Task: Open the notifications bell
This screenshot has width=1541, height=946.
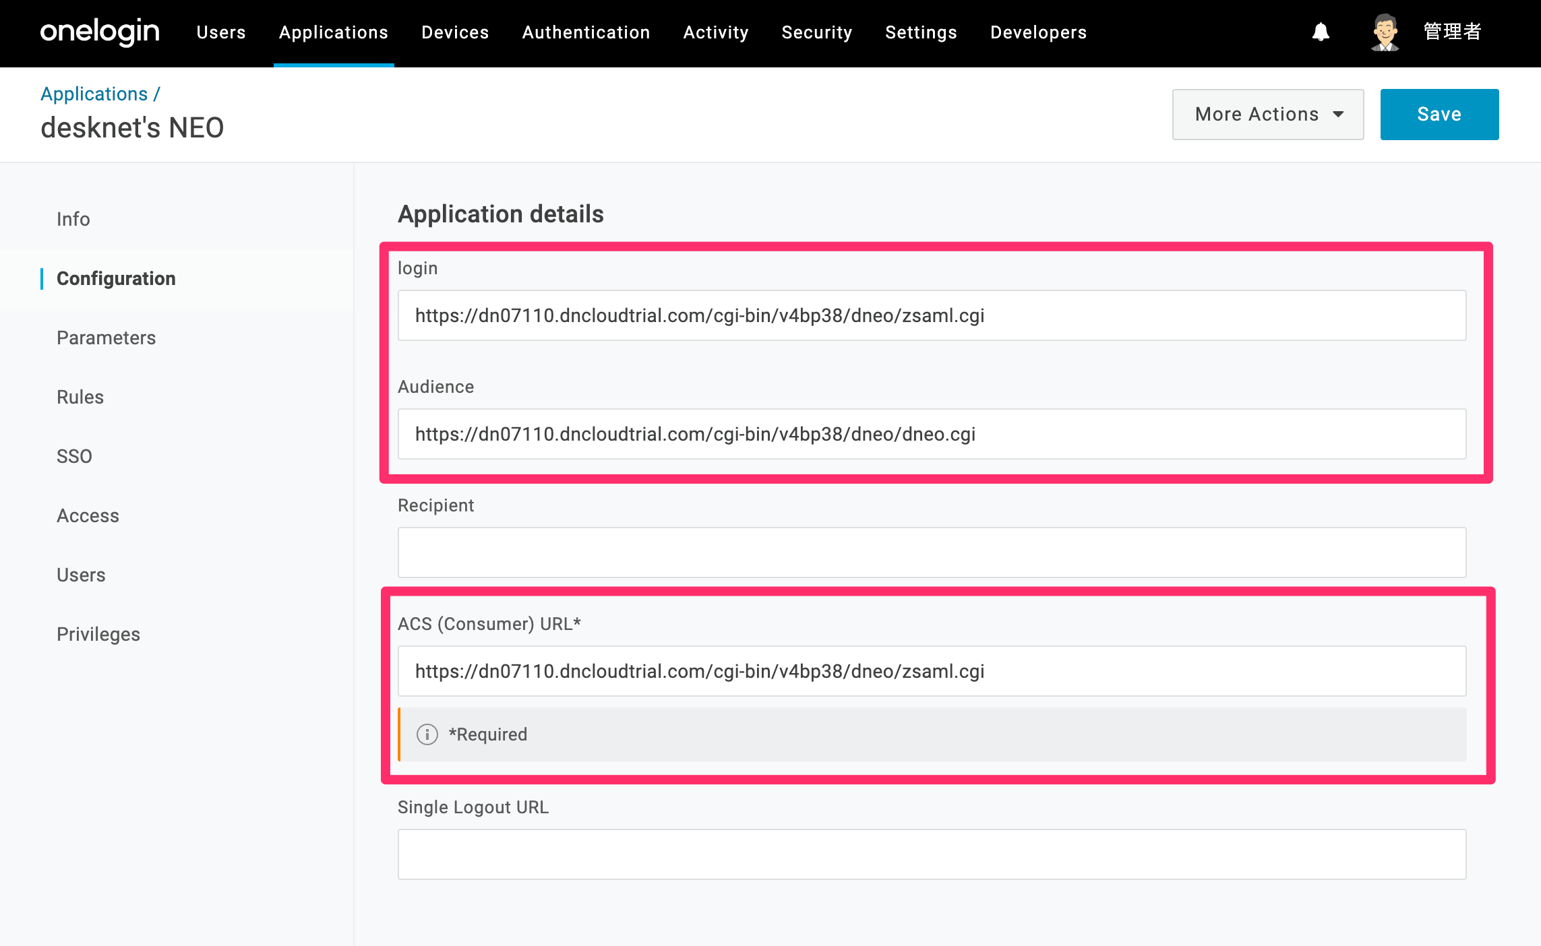Action: click(1321, 32)
